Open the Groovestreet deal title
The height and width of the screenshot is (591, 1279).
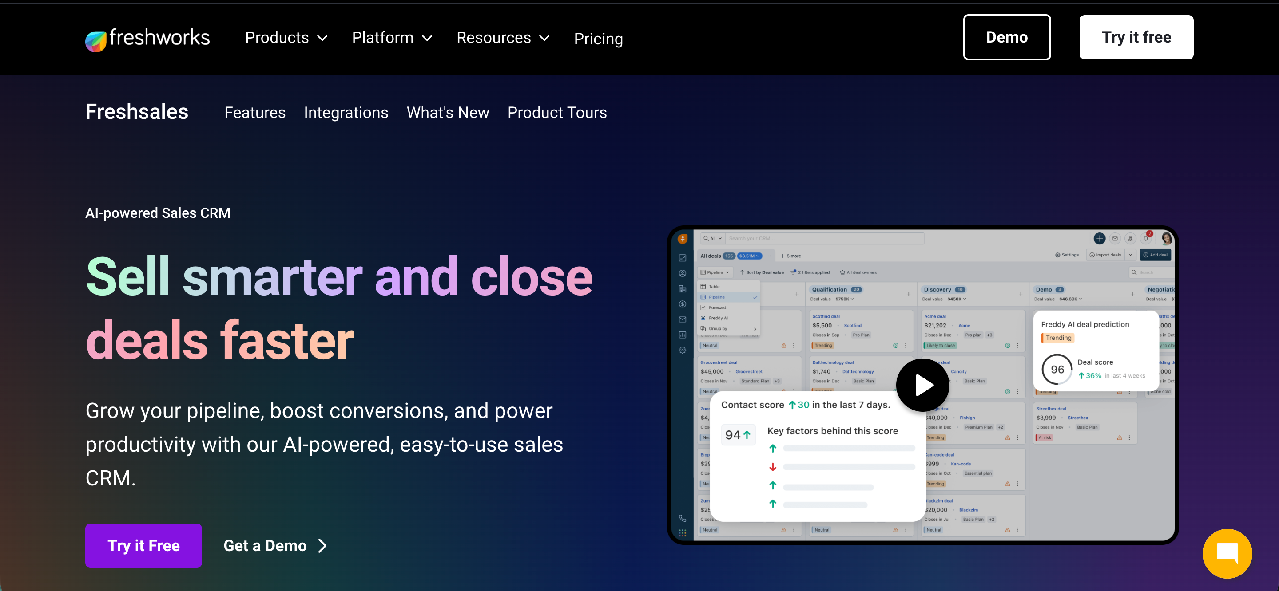719,363
